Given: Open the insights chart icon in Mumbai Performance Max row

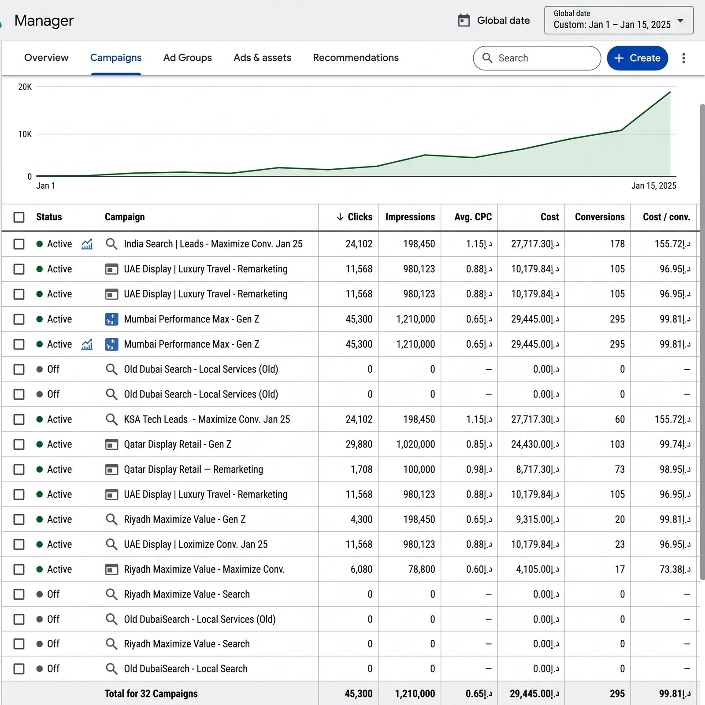Looking at the screenshot, I should pyautogui.click(x=87, y=344).
